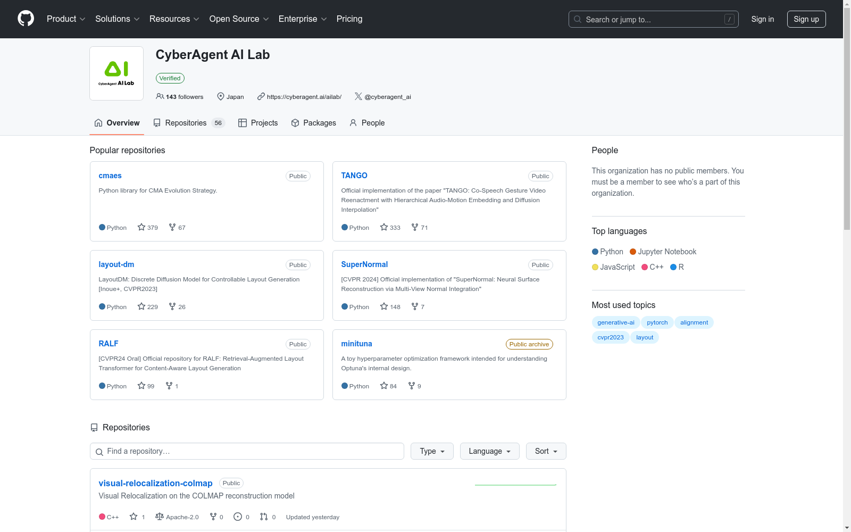Click the star icon on cmaes card
The width and height of the screenshot is (851, 532).
pyautogui.click(x=141, y=227)
